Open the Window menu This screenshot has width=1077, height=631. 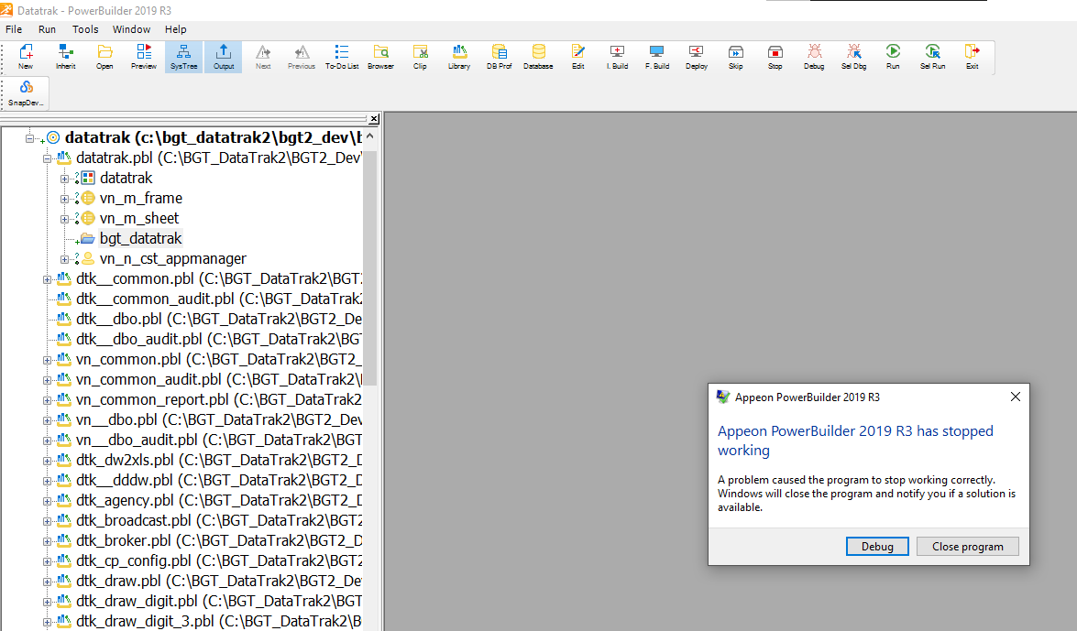click(x=132, y=29)
